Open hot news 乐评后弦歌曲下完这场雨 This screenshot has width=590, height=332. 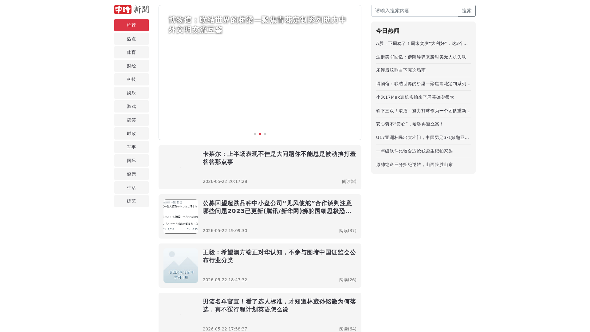[x=401, y=70]
